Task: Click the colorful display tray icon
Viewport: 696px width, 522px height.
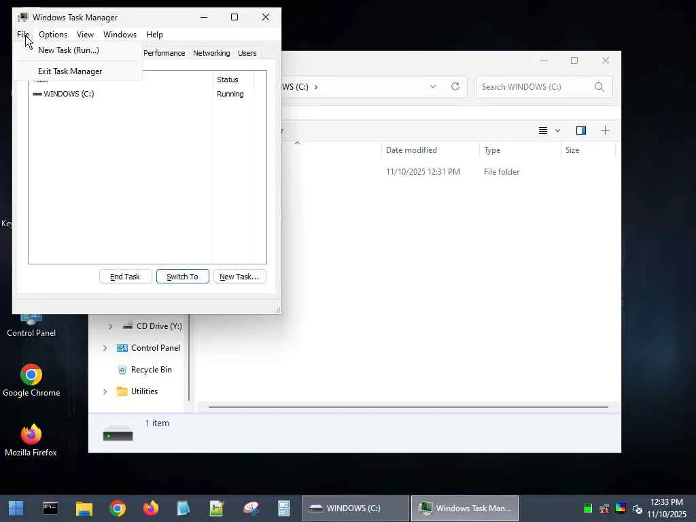Action: [x=621, y=508]
